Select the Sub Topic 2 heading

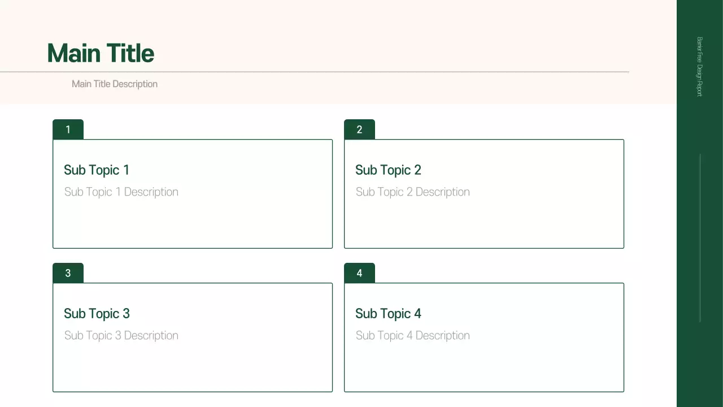coord(388,170)
